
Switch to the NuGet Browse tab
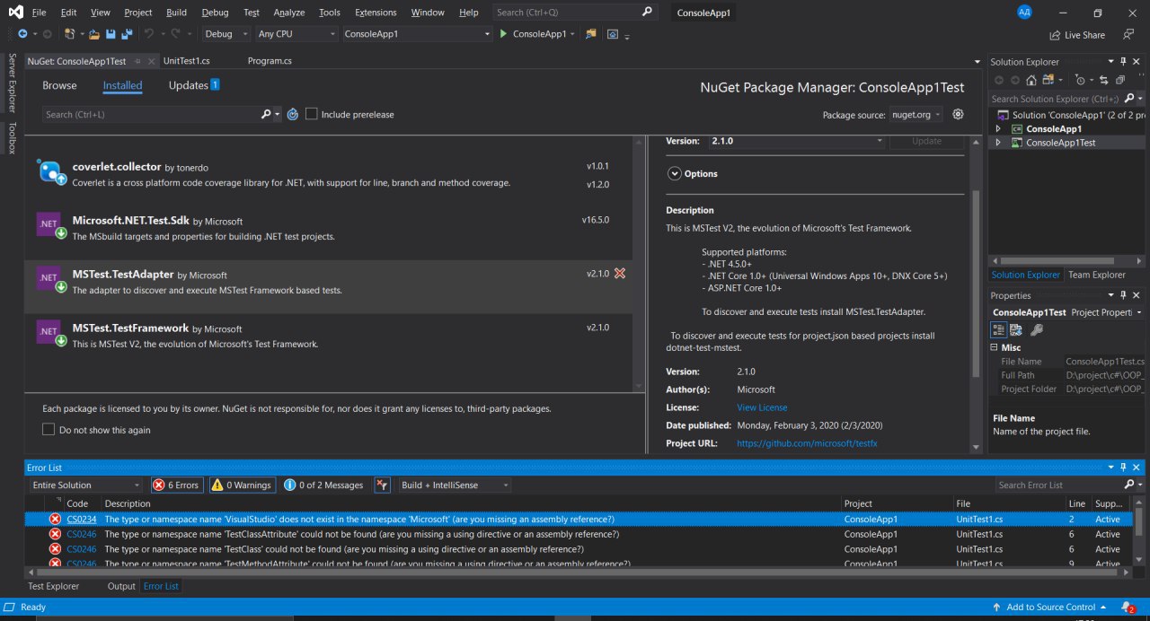click(59, 85)
